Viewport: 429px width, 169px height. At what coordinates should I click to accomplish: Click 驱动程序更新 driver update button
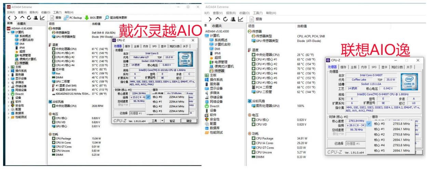point(116,17)
